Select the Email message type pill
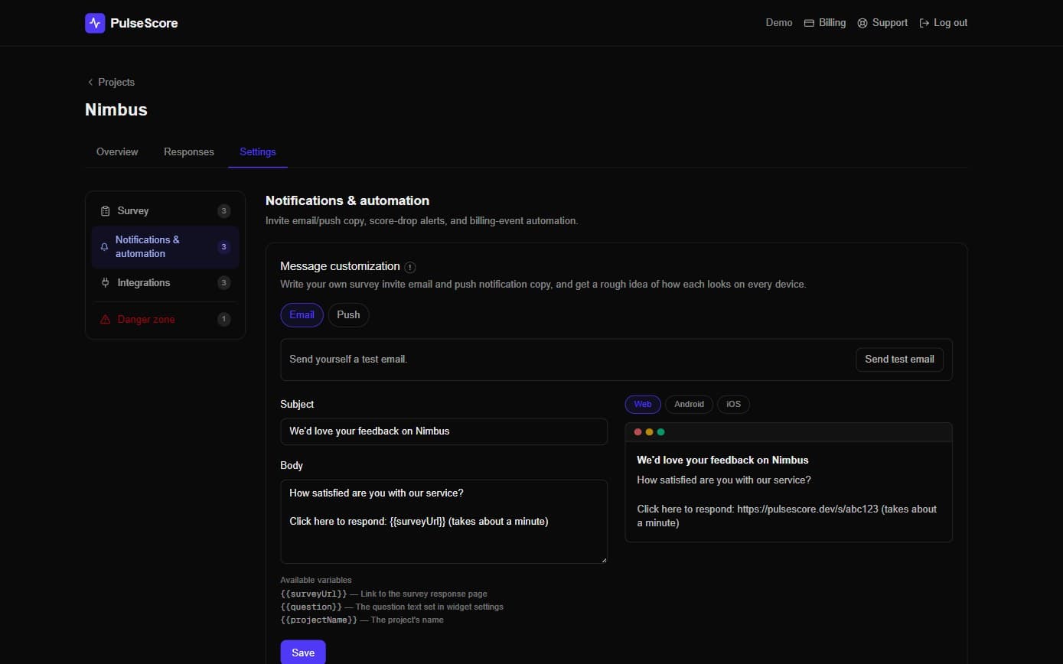This screenshot has height=664, width=1063. tap(302, 315)
